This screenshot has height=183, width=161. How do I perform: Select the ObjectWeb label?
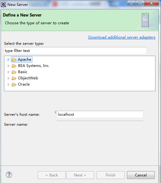(28, 78)
